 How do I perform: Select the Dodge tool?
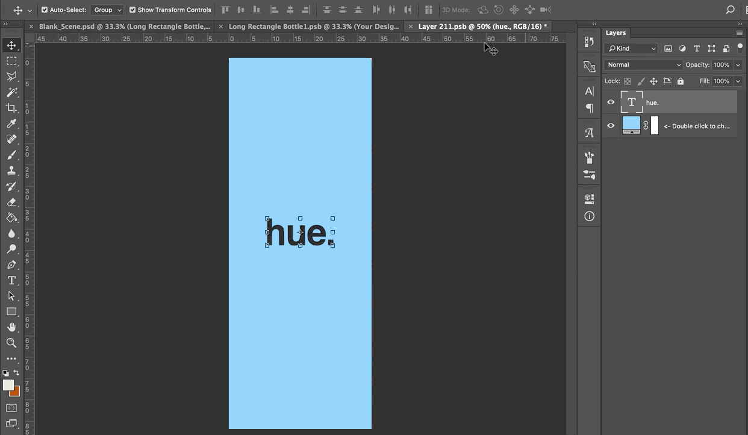pyautogui.click(x=11, y=249)
